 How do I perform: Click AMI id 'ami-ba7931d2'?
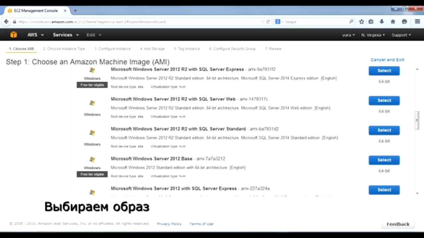tap(264, 129)
